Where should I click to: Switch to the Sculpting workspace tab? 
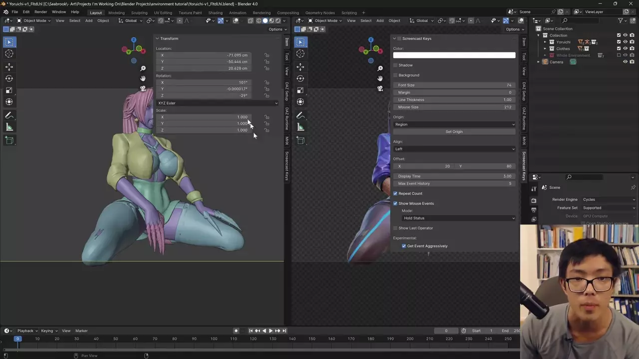point(139,12)
